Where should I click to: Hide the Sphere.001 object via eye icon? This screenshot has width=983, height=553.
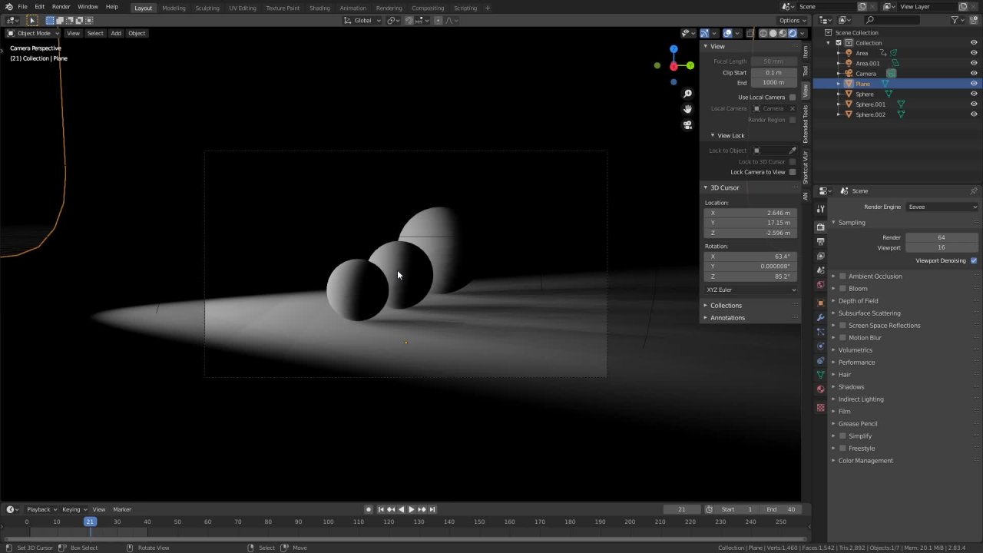coord(974,104)
